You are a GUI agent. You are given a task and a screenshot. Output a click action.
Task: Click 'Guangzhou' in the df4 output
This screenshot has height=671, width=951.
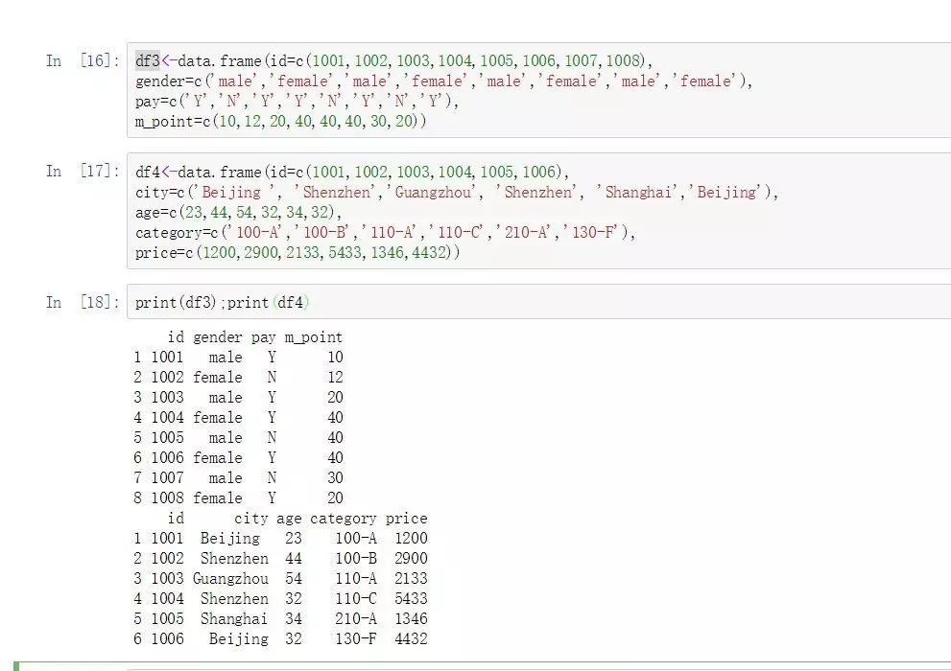230,578
